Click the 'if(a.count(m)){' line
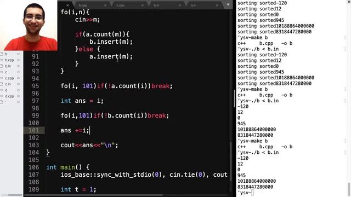 pyautogui.click(x=102, y=34)
